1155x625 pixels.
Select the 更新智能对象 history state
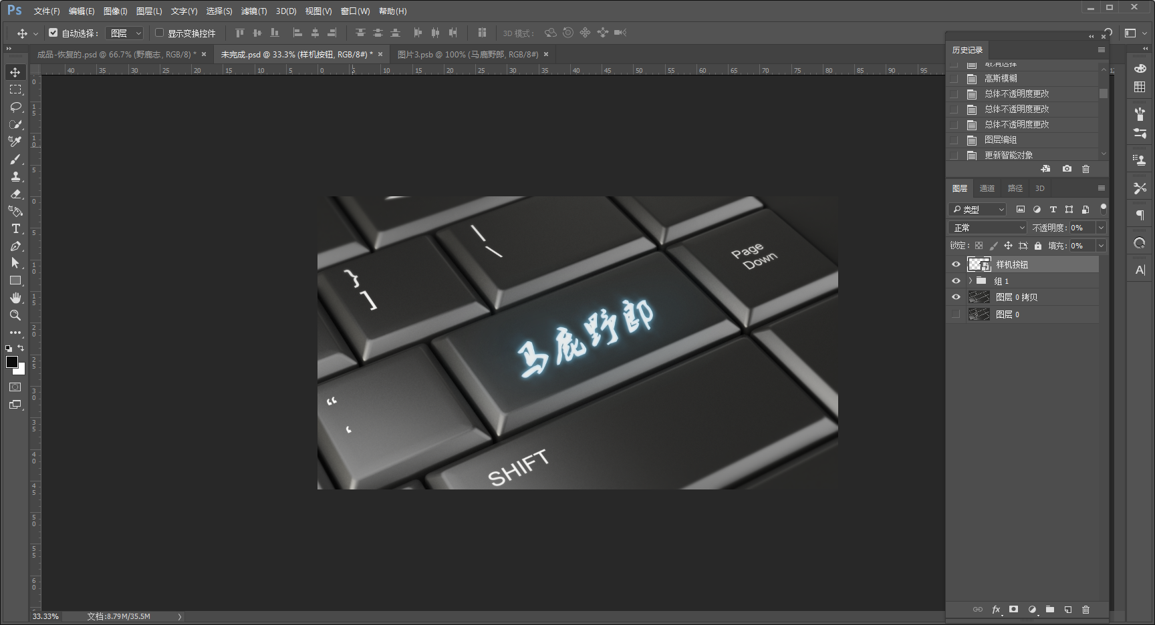[1023, 155]
